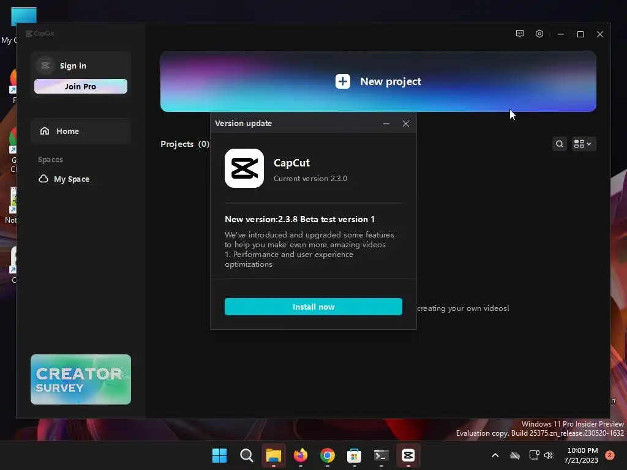Image resolution: width=627 pixels, height=470 pixels.
Task: Open Terminal from the taskbar
Action: coord(381,455)
